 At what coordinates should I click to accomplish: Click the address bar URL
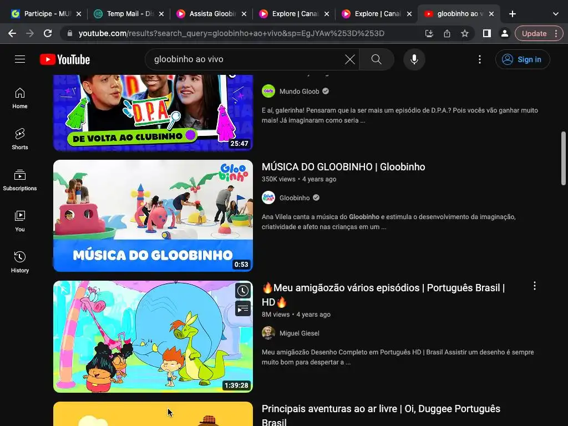pos(231,33)
